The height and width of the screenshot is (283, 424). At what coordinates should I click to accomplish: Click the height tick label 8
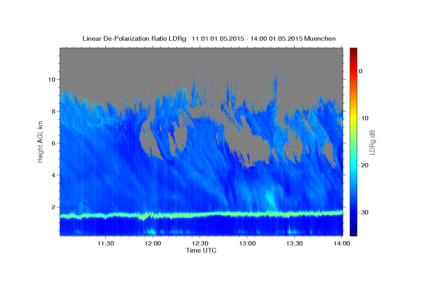[x=54, y=111]
